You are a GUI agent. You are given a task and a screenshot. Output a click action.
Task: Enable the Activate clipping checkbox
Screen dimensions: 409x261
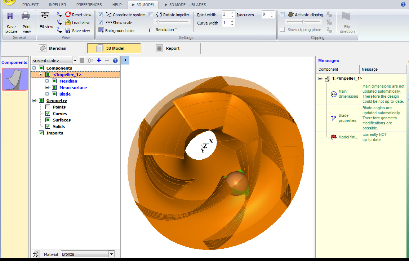[282, 15]
